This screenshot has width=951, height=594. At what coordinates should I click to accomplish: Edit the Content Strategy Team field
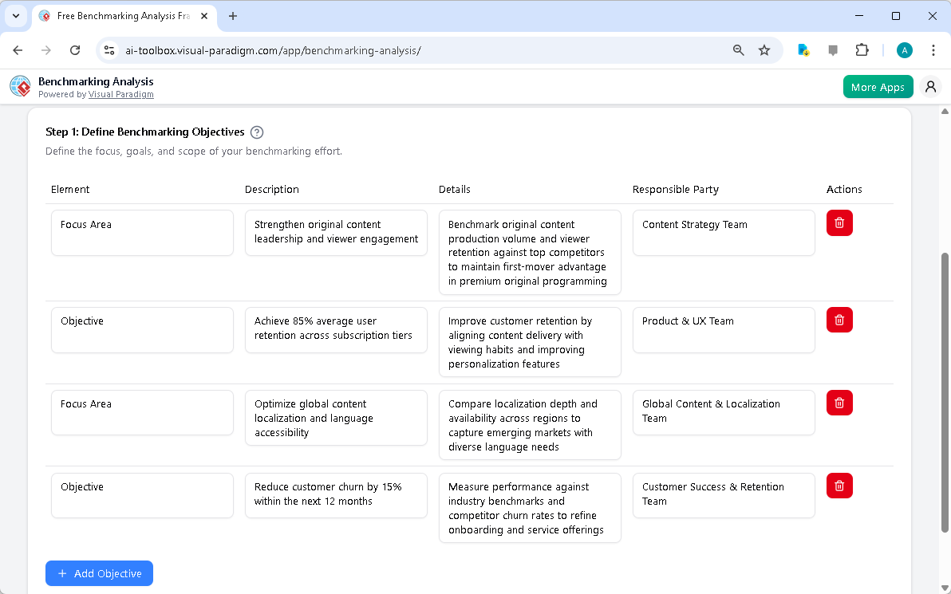723,232
